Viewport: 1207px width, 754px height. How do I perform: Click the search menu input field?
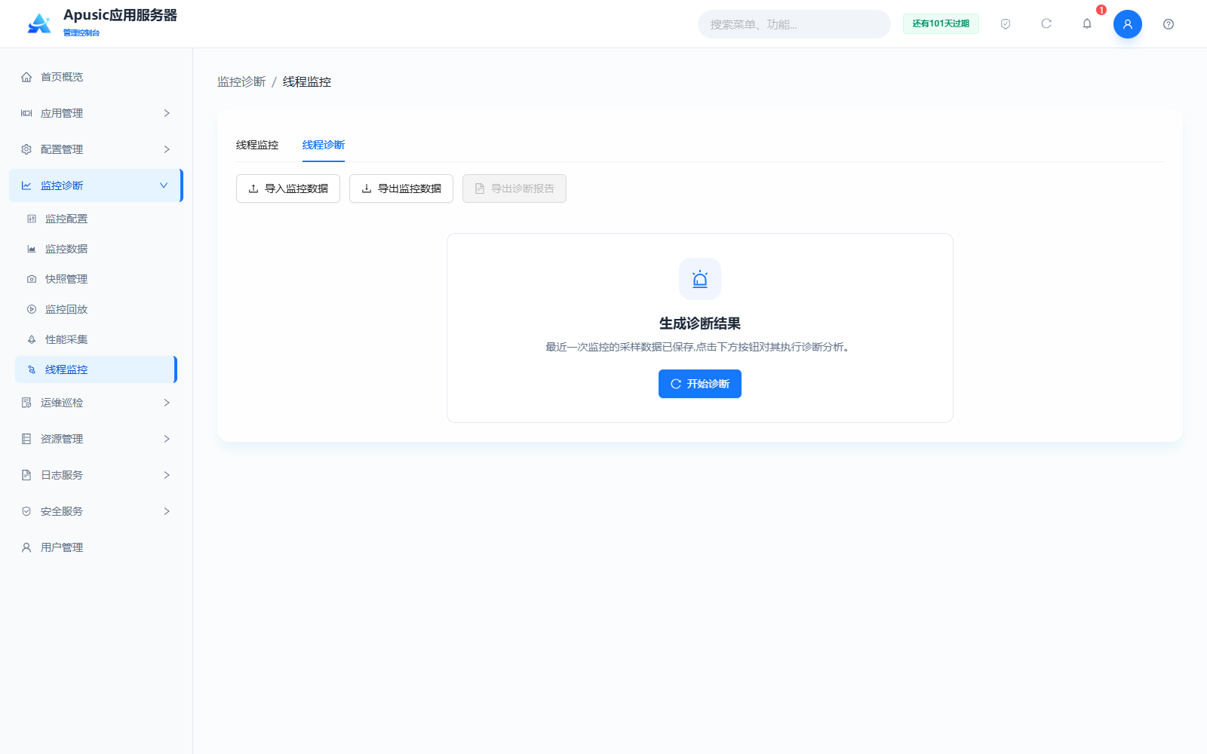point(794,24)
